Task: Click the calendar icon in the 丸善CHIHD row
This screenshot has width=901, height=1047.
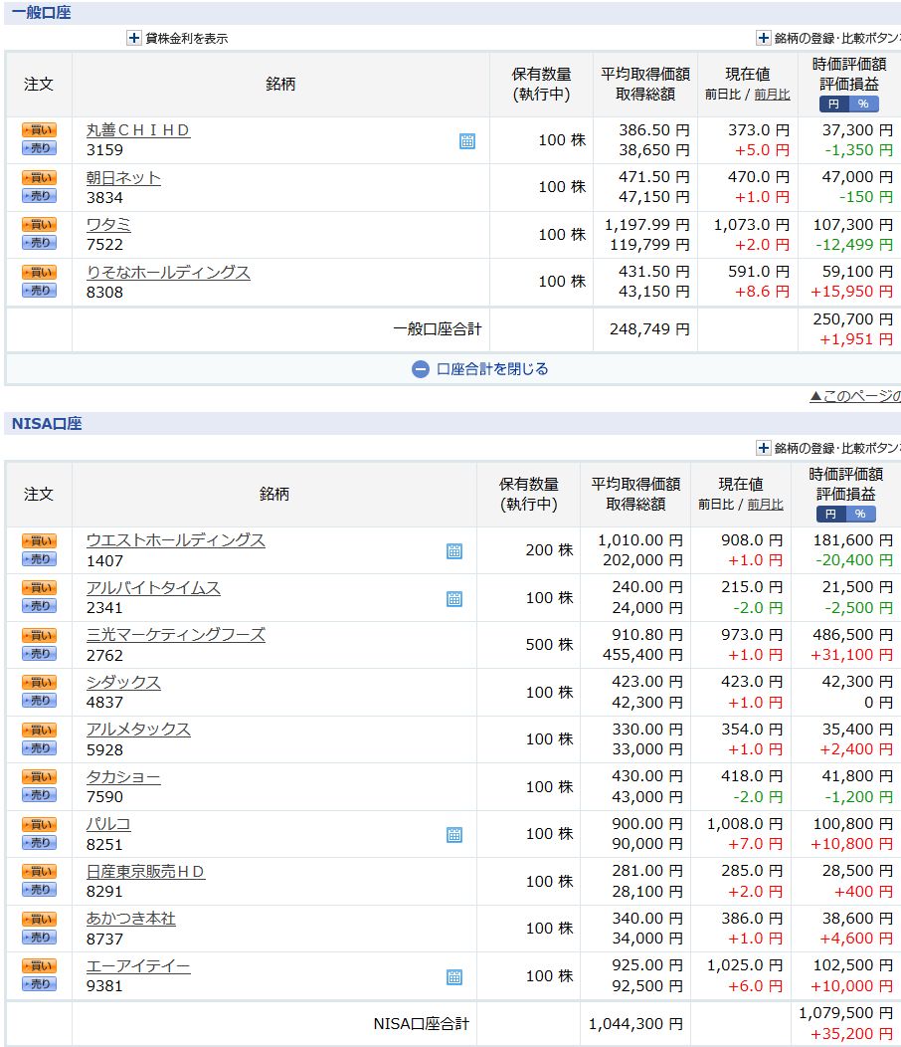Action: coord(467,141)
